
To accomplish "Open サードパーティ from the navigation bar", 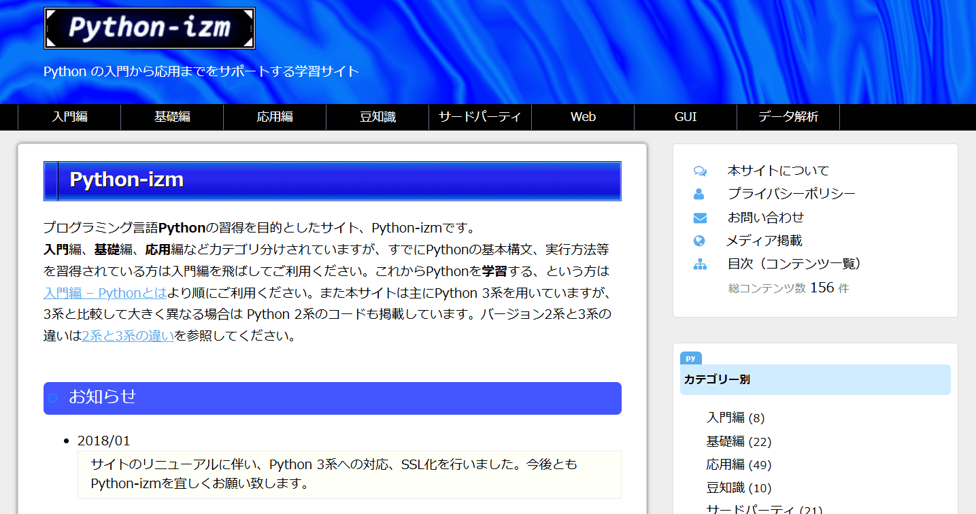I will pyautogui.click(x=480, y=117).
